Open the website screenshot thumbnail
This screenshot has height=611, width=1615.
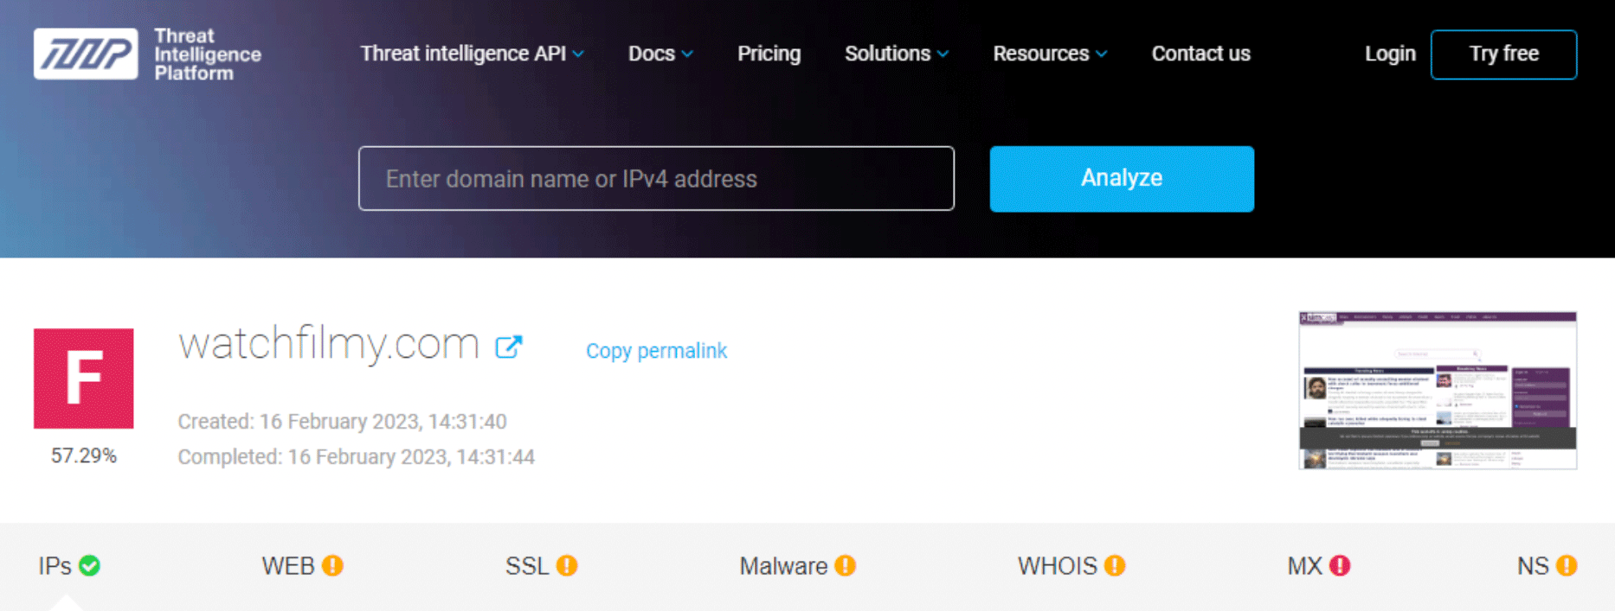(1438, 391)
